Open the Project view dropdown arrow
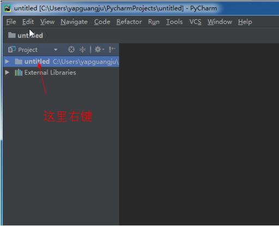 pyautogui.click(x=56, y=50)
